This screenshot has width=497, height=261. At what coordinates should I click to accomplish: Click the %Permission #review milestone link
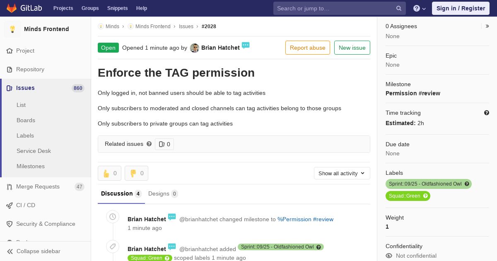(305, 220)
